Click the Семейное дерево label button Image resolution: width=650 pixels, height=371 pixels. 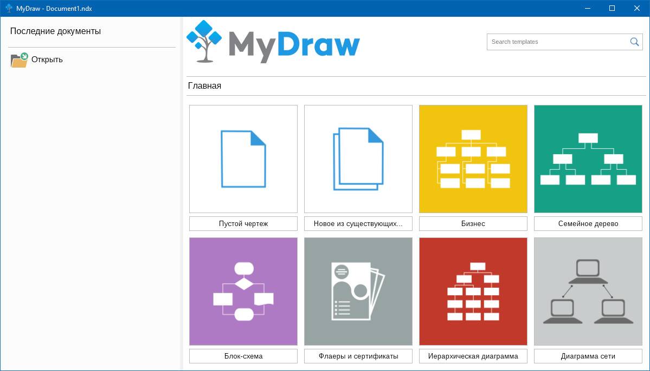588,223
